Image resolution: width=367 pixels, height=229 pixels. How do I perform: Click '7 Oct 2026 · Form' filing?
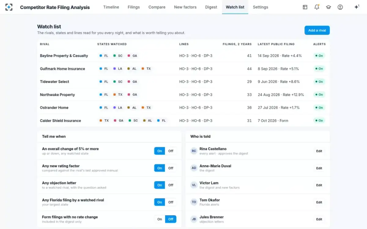273,121
